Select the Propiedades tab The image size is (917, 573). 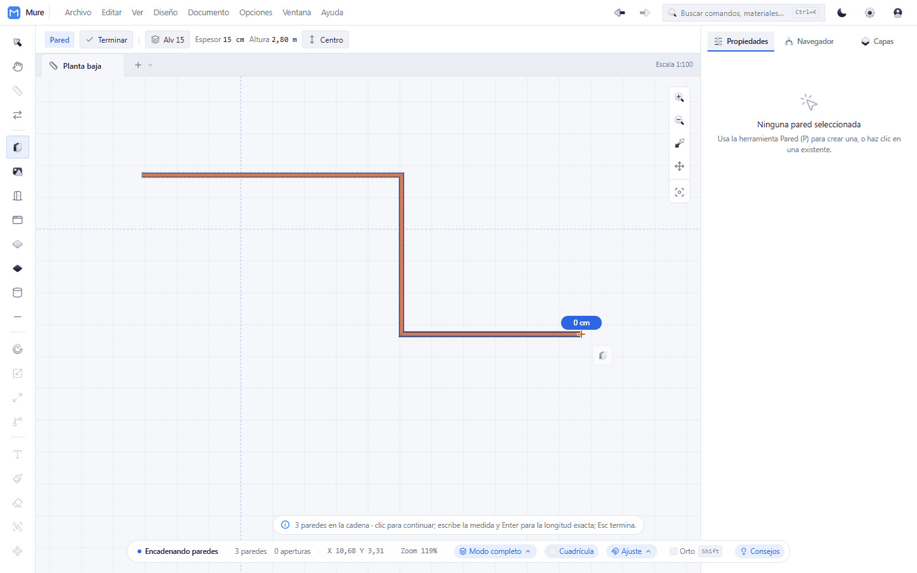[x=741, y=41]
